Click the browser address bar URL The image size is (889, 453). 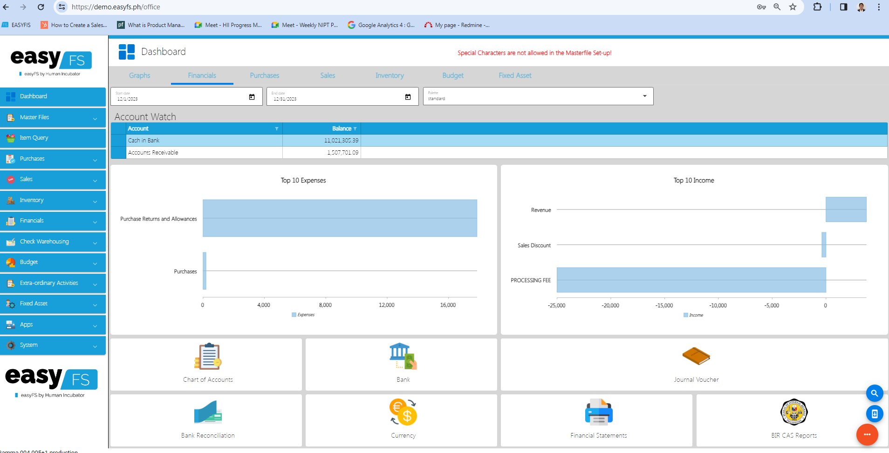116,7
